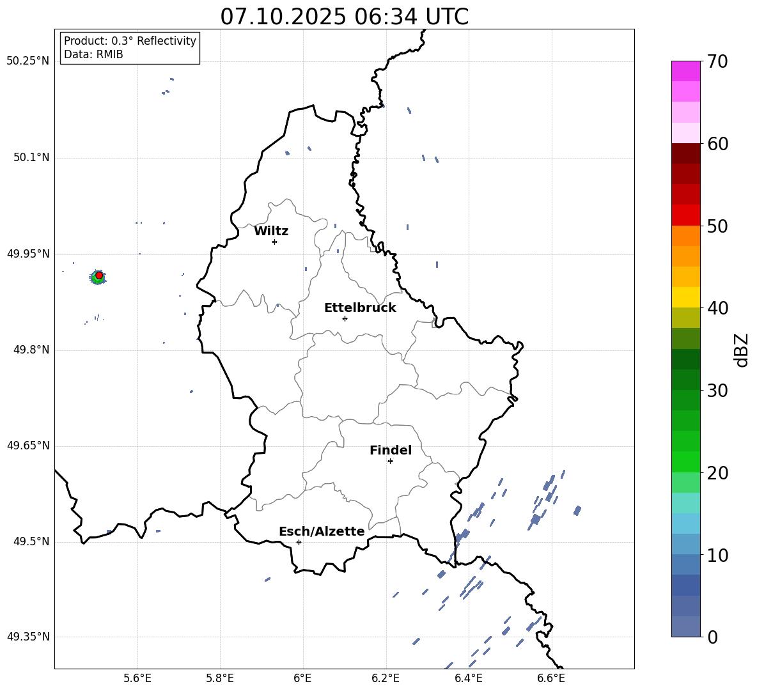Click the 50 value on the colorbar

click(x=717, y=226)
